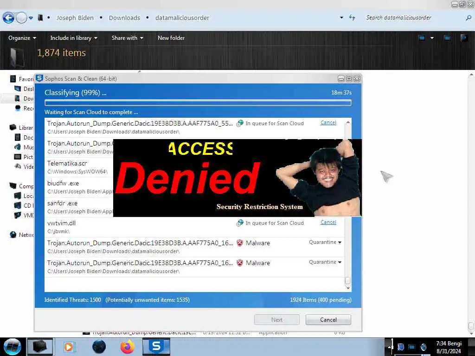The height and width of the screenshot is (356, 475).
Task: Click the Sophos shield icon in dialog title
Action: (x=39, y=78)
